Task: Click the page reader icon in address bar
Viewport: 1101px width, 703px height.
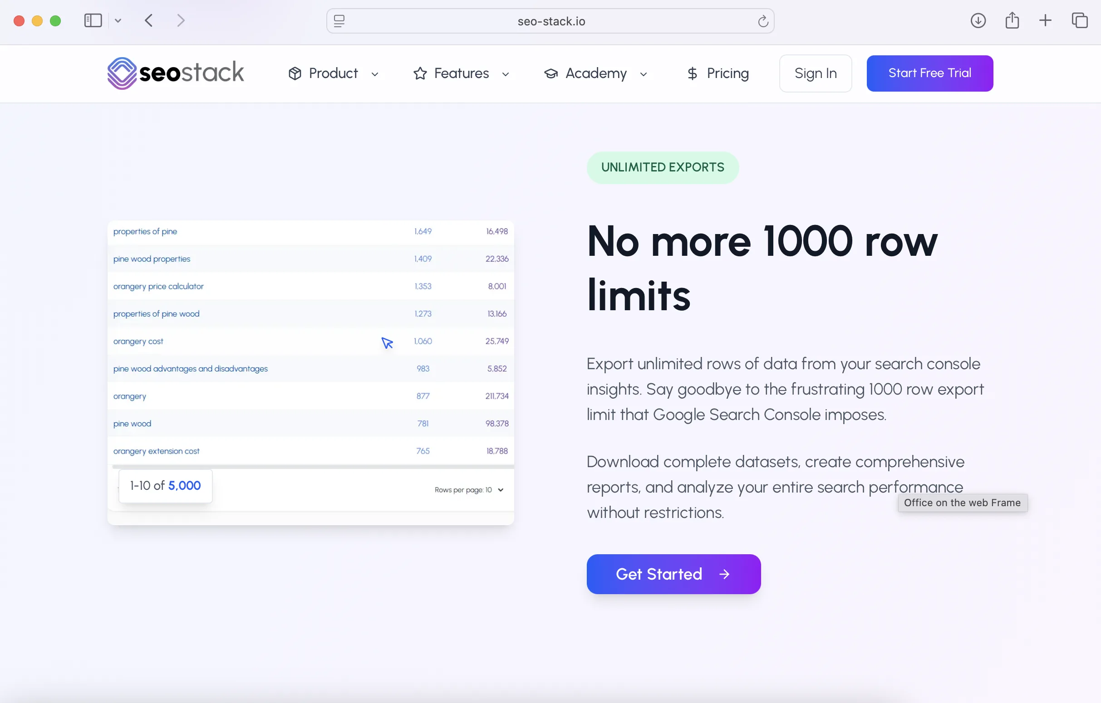Action: click(x=339, y=21)
